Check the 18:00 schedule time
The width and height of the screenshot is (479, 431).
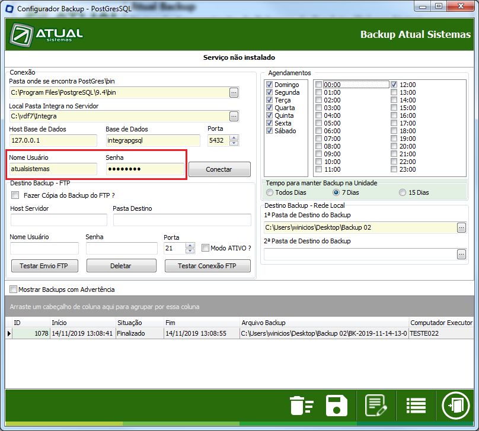tap(394, 131)
